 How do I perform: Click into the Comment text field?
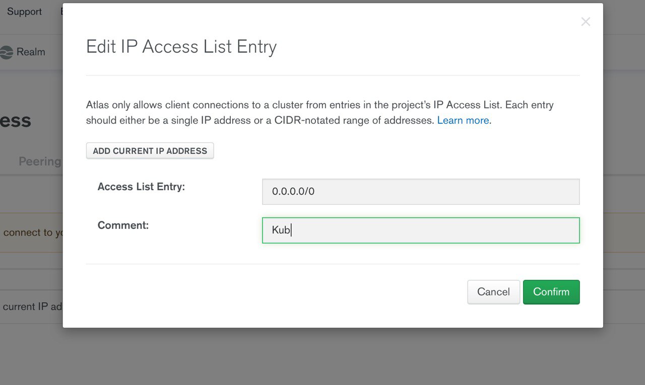pyautogui.click(x=421, y=230)
